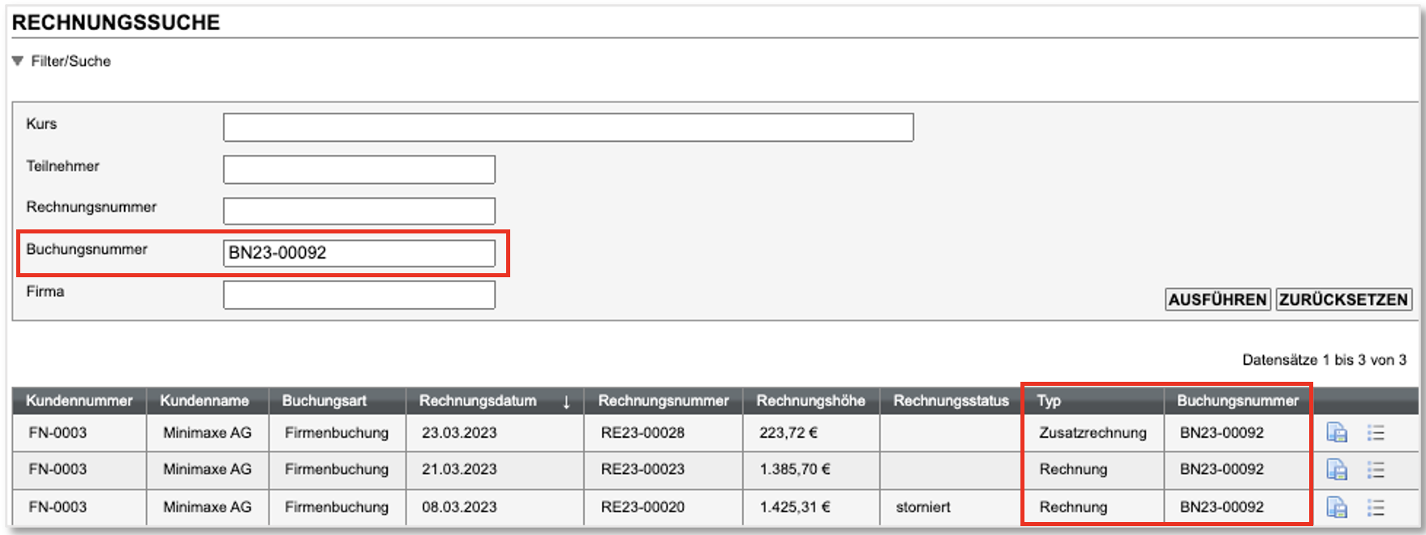Image resolution: width=1426 pixels, height=535 pixels.
Task: Select the Buchungsnummer field containing BN23-00092
Action: pyautogui.click(x=359, y=253)
